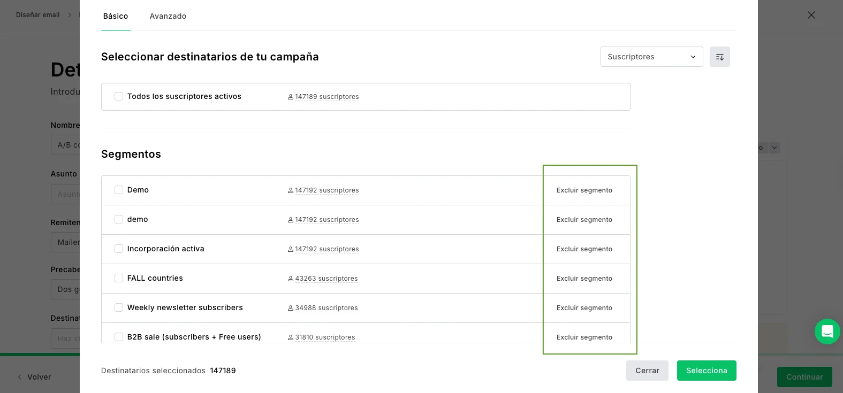843x393 pixels.
Task: Click the 43263 suscriptores link for FALL countries
Action: pyautogui.click(x=326, y=279)
